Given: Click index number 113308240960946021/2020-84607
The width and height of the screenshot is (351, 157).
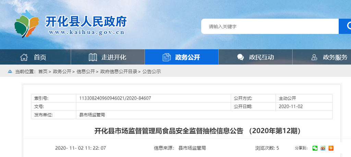Looking at the screenshot, I should coord(115,98).
